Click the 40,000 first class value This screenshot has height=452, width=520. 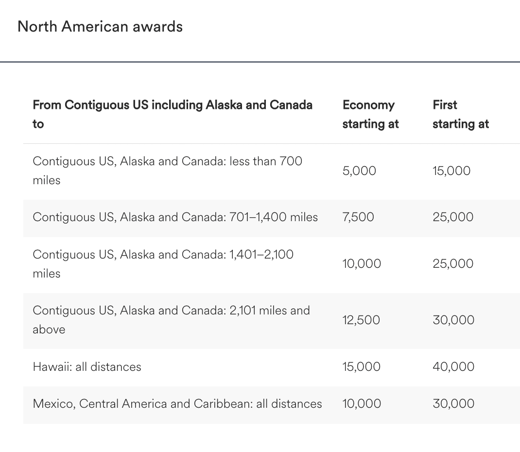point(453,366)
